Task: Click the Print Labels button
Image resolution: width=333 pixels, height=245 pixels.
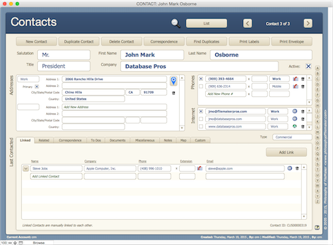Action: 249,42
